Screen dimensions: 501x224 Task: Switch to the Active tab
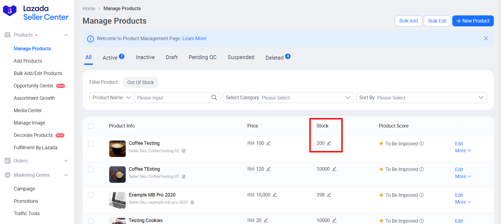click(113, 57)
